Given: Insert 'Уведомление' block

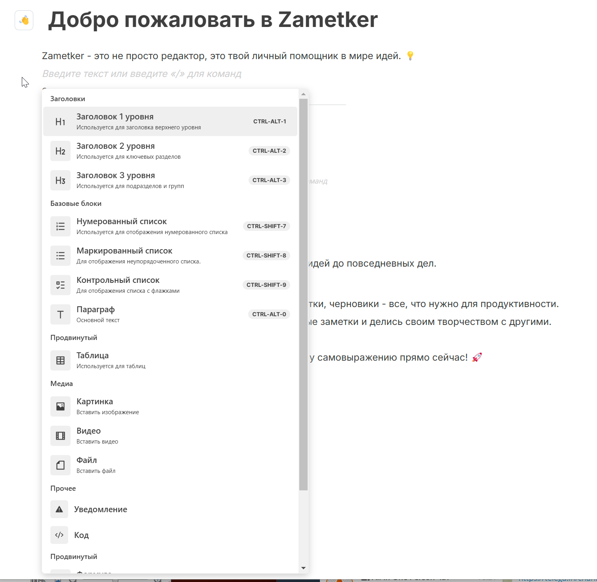Looking at the screenshot, I should pos(170,509).
